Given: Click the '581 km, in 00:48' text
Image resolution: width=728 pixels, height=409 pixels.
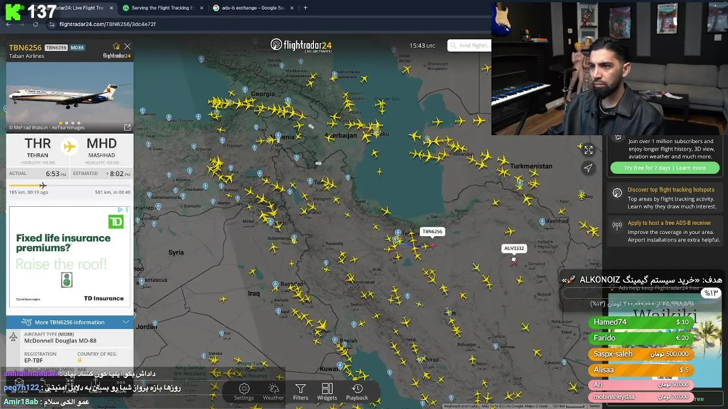Looking at the screenshot, I should [x=113, y=193].
